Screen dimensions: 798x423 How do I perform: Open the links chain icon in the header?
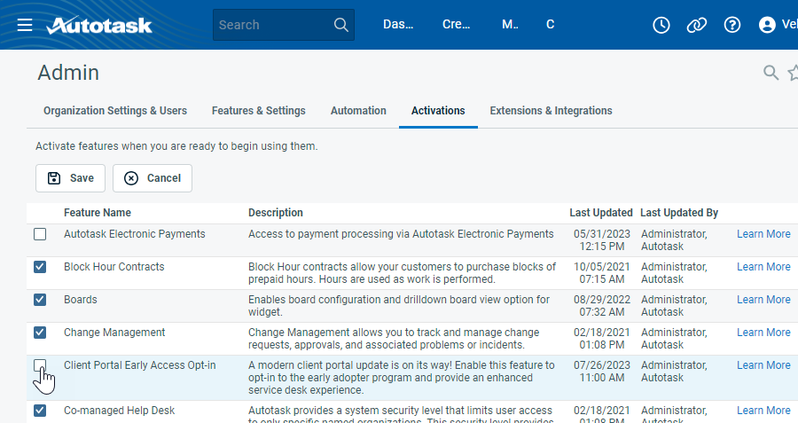[697, 25]
